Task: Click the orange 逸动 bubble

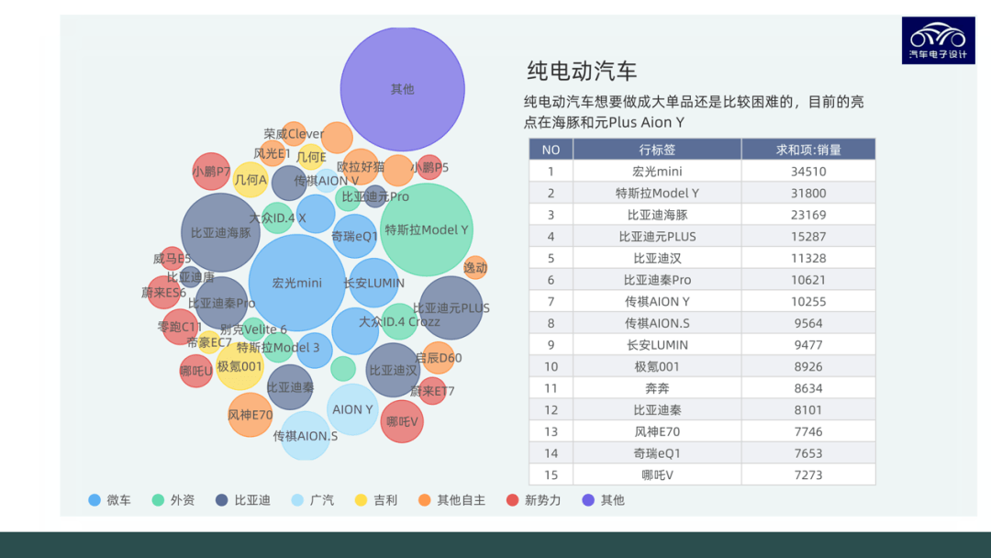Action: pos(475,267)
